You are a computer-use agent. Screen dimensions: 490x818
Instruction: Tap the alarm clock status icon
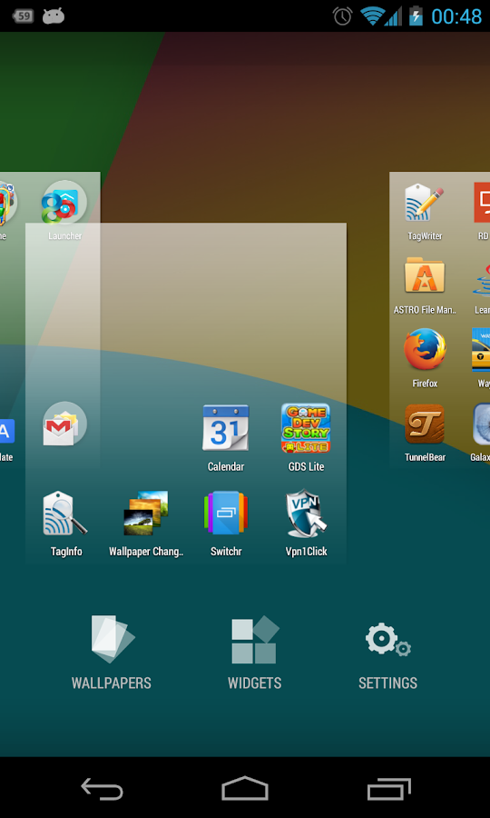click(x=343, y=16)
